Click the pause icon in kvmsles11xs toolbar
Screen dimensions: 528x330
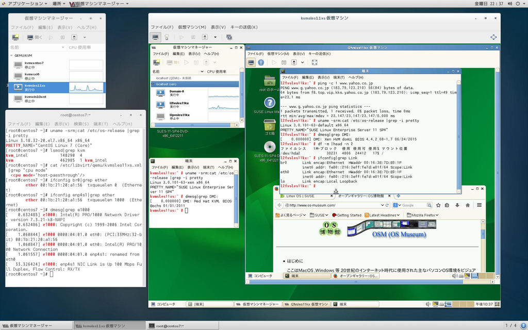coord(193,37)
